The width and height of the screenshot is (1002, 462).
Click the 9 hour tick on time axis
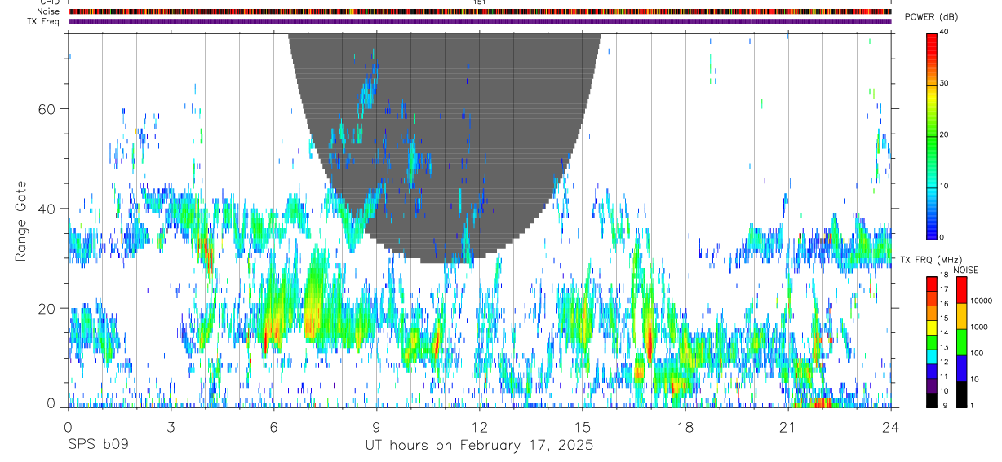[x=376, y=427]
